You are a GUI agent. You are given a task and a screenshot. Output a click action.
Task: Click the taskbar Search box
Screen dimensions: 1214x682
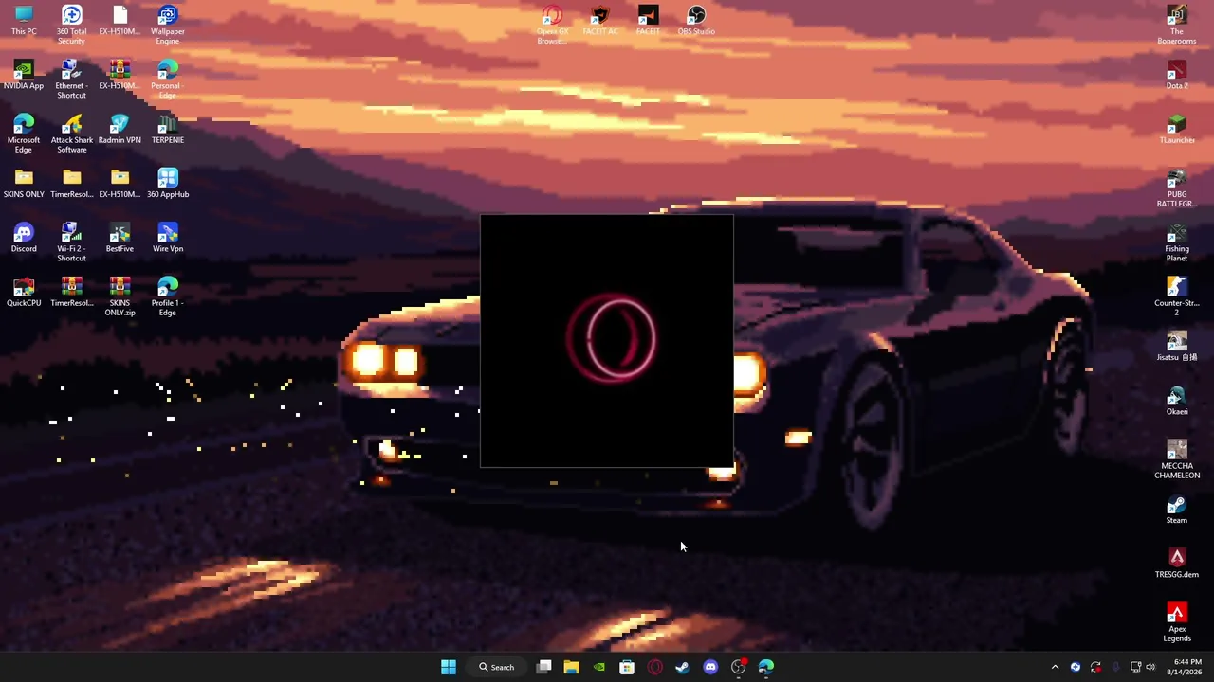[497, 667]
